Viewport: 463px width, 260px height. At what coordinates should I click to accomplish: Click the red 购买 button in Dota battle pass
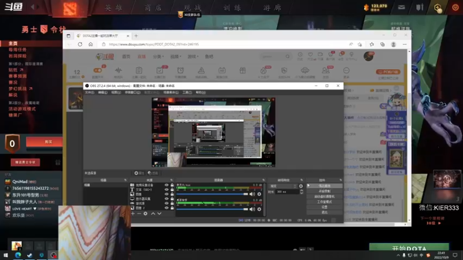point(45,142)
